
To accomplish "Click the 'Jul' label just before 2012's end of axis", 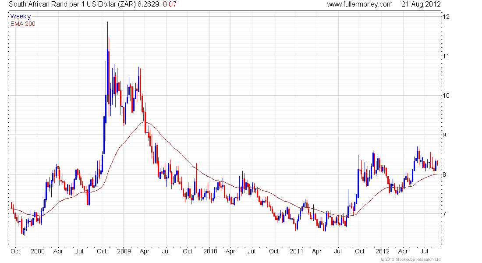I will [x=424, y=251].
